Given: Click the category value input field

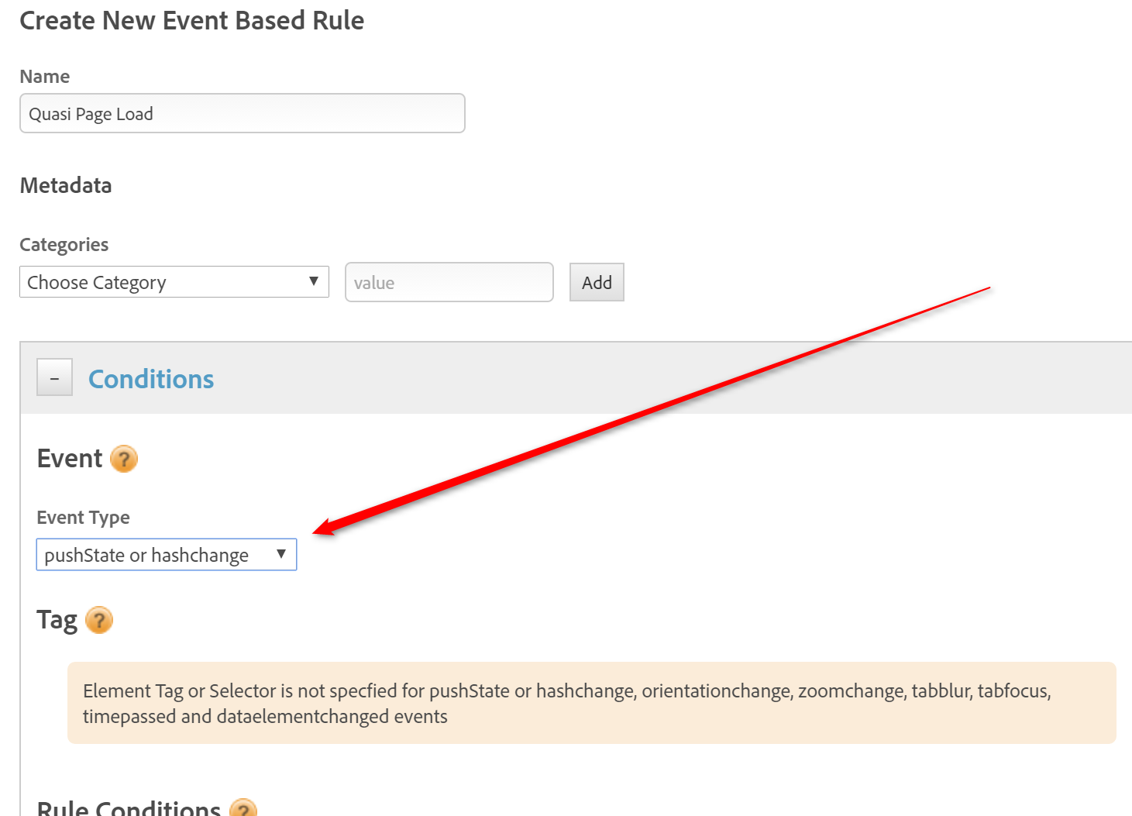Looking at the screenshot, I should click(449, 283).
